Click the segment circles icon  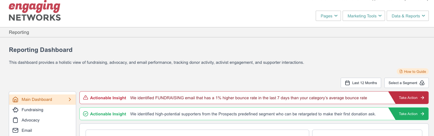click(422, 83)
